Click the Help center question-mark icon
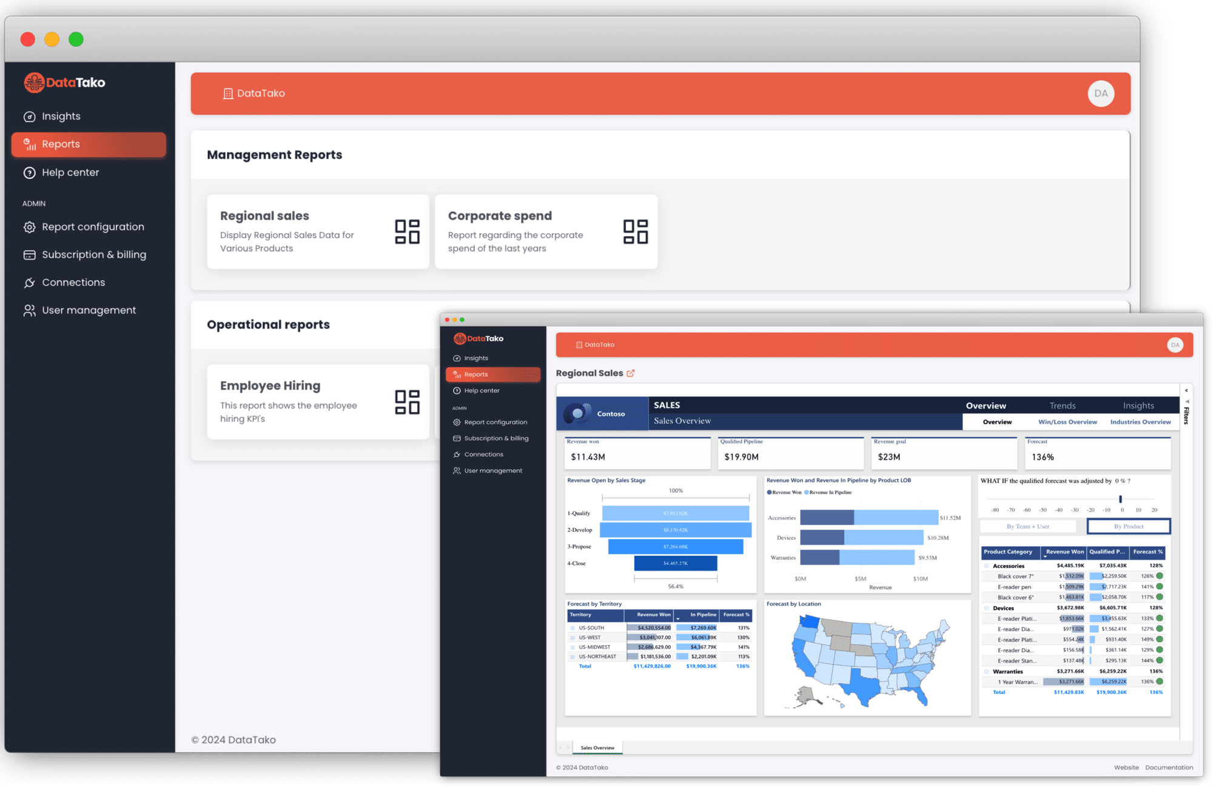This screenshot has height=792, width=1213. [x=30, y=172]
